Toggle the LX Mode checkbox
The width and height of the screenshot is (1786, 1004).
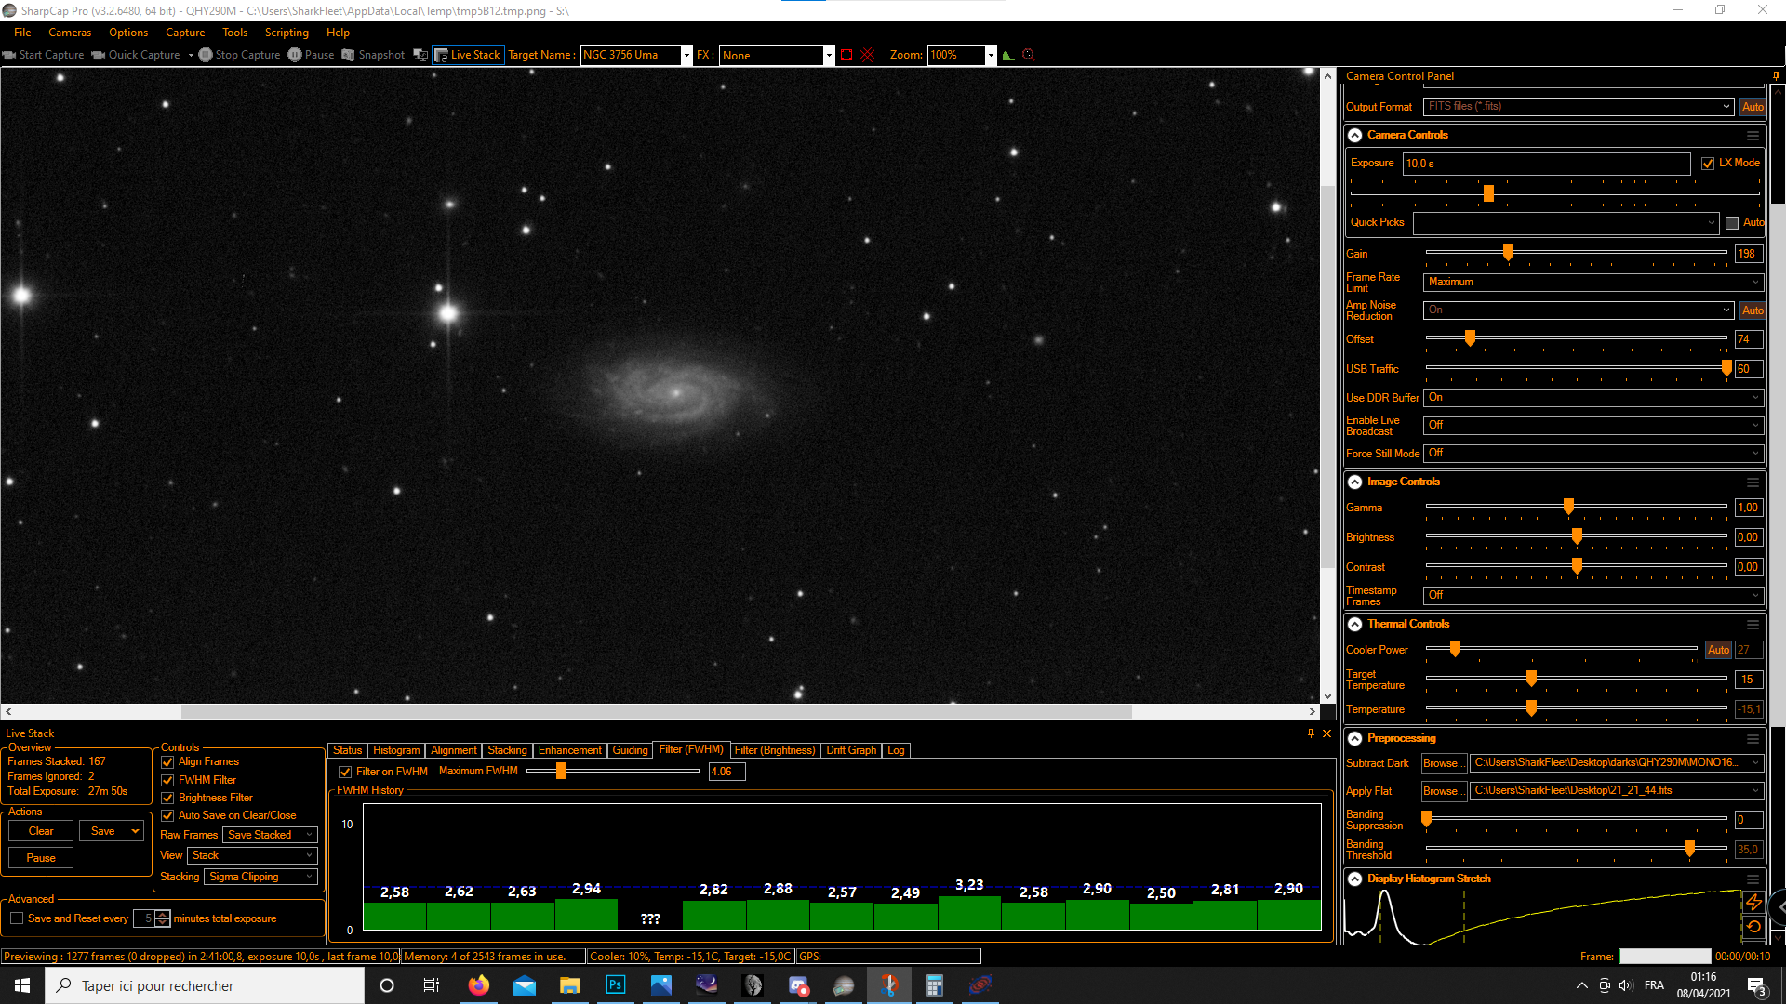pos(1708,164)
